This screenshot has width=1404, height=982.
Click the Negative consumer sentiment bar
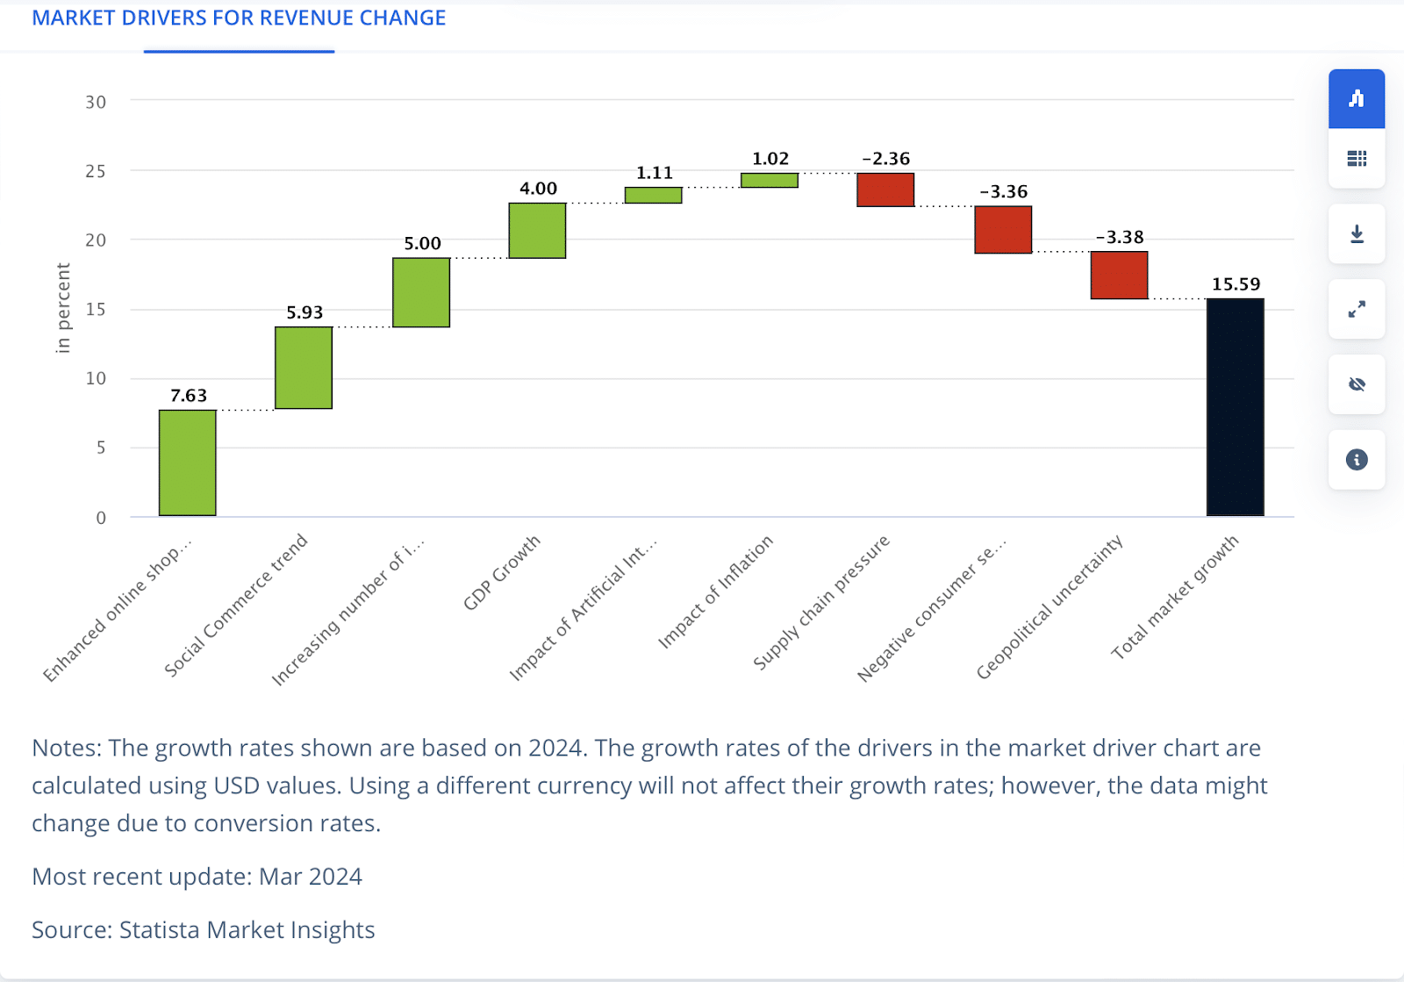pyautogui.click(x=1003, y=230)
